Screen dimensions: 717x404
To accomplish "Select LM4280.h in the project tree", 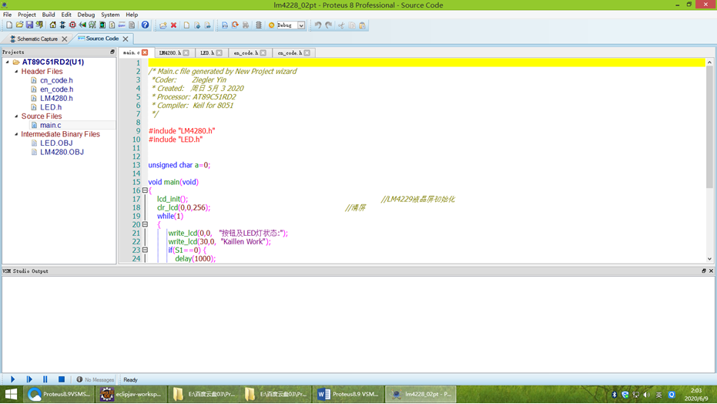I will [x=56, y=98].
